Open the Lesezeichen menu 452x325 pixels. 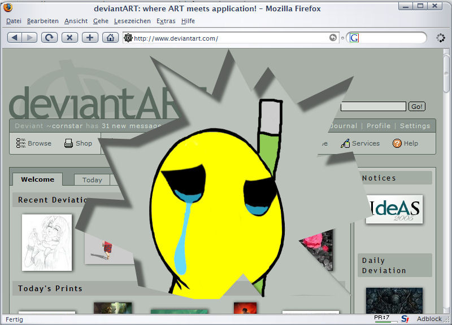tap(132, 21)
